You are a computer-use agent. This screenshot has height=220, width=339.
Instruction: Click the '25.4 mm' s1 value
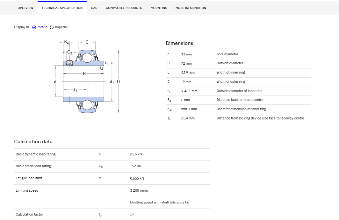pos(188,118)
